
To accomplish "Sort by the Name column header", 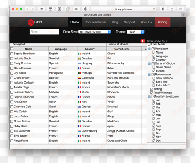I will pos(28,49).
